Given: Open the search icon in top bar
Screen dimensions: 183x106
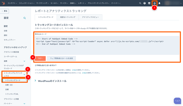Looking at the screenshot, I should click(x=140, y=3).
